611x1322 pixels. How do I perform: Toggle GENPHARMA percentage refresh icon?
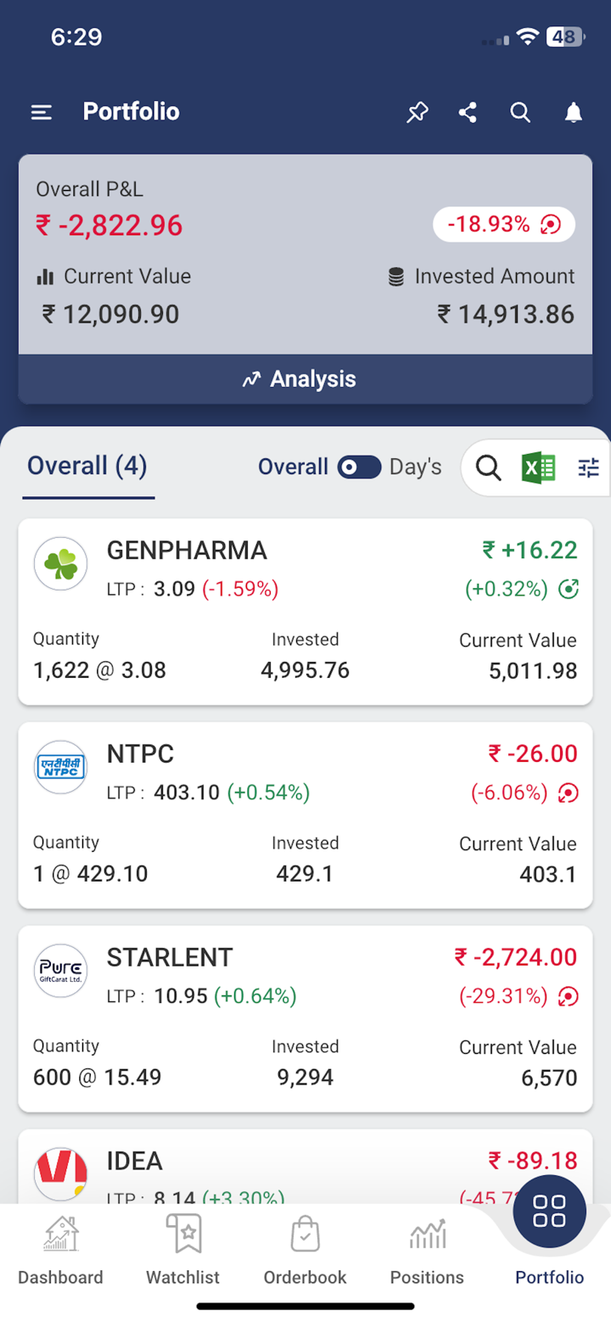(569, 588)
